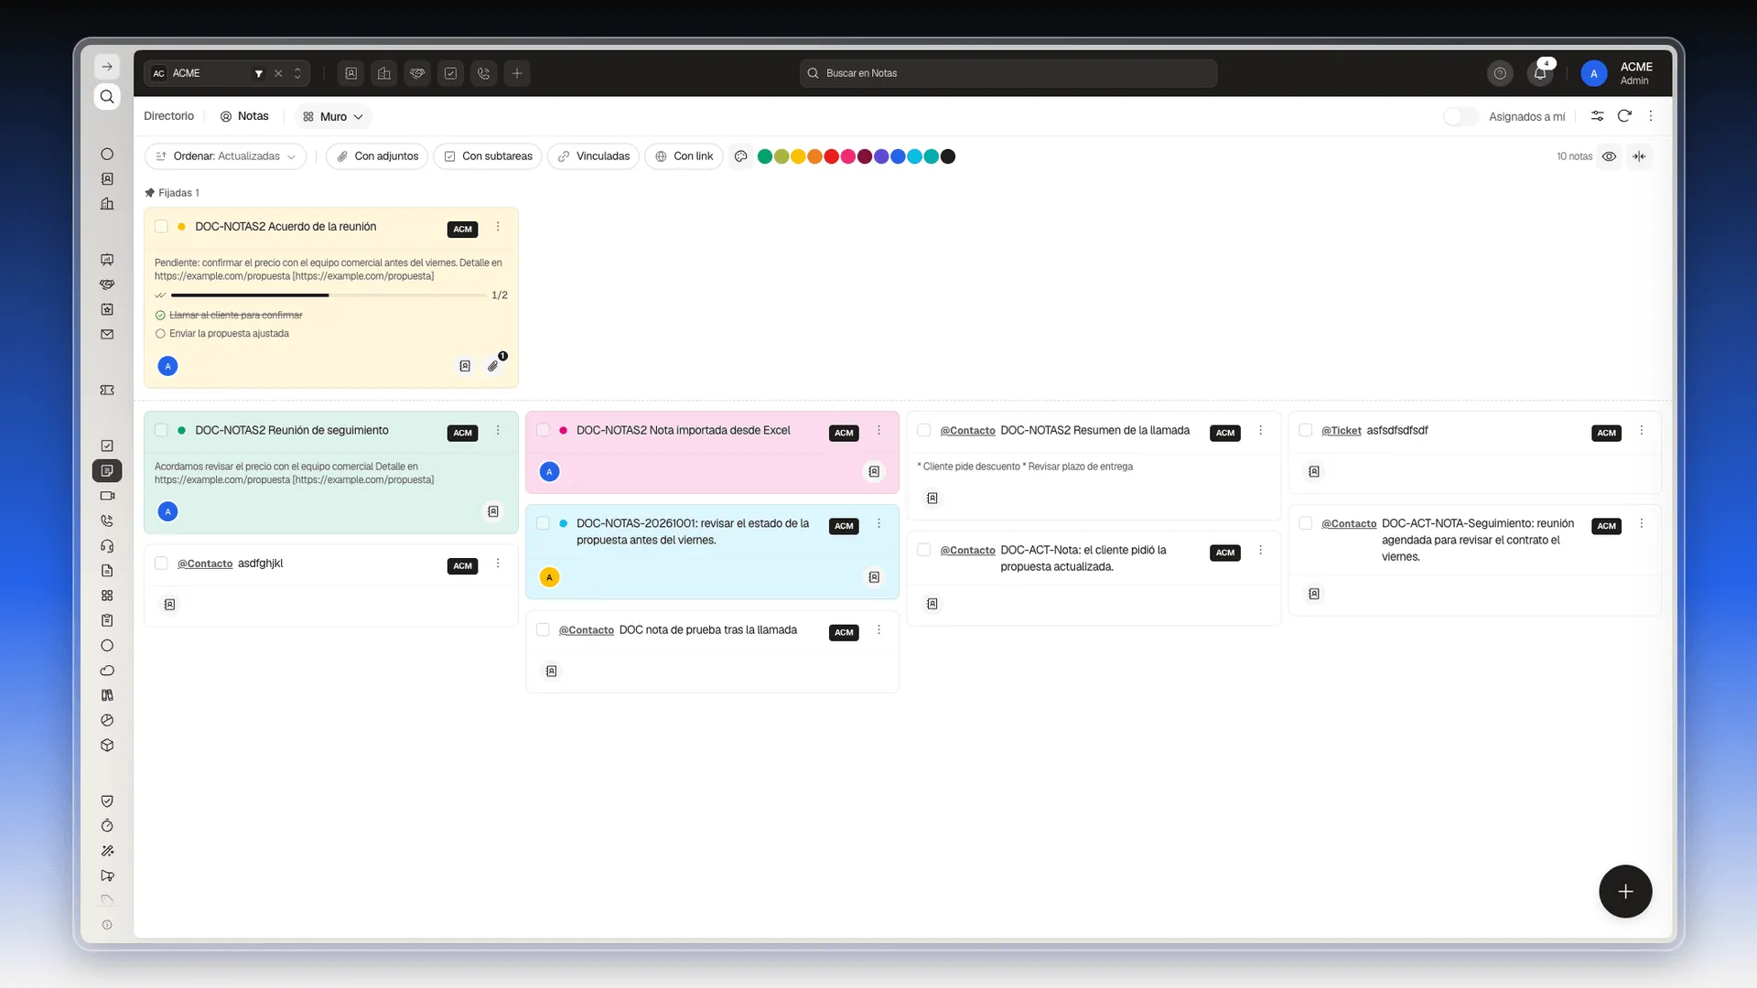This screenshot has width=1757, height=988.
Task: Click the plus icon in top toolbar
Action: point(517,73)
